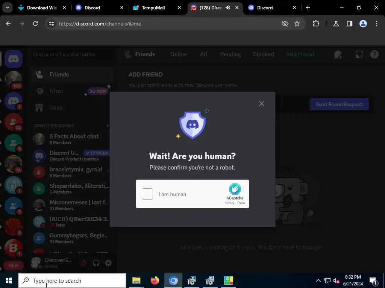The width and height of the screenshot is (385, 288).
Task: Open Discord user settings gear
Action: (108, 263)
